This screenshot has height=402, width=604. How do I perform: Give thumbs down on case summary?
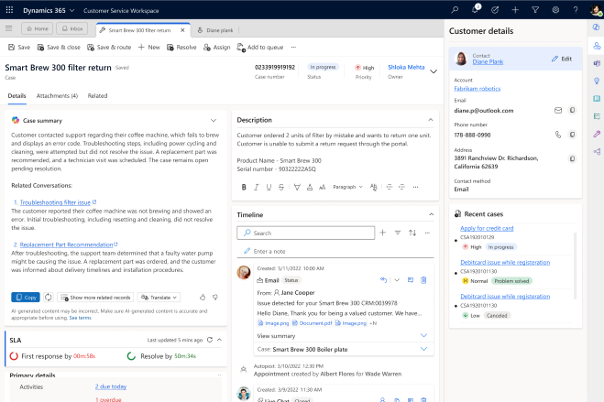pos(215,297)
